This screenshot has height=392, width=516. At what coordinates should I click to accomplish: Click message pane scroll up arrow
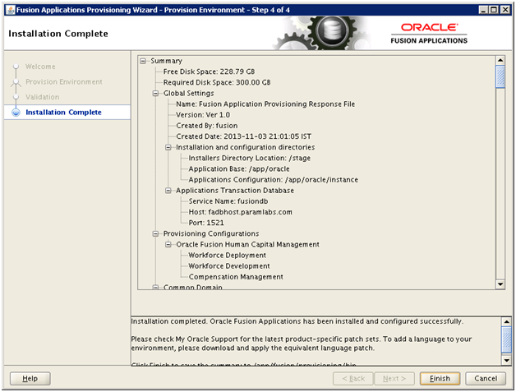click(506, 322)
